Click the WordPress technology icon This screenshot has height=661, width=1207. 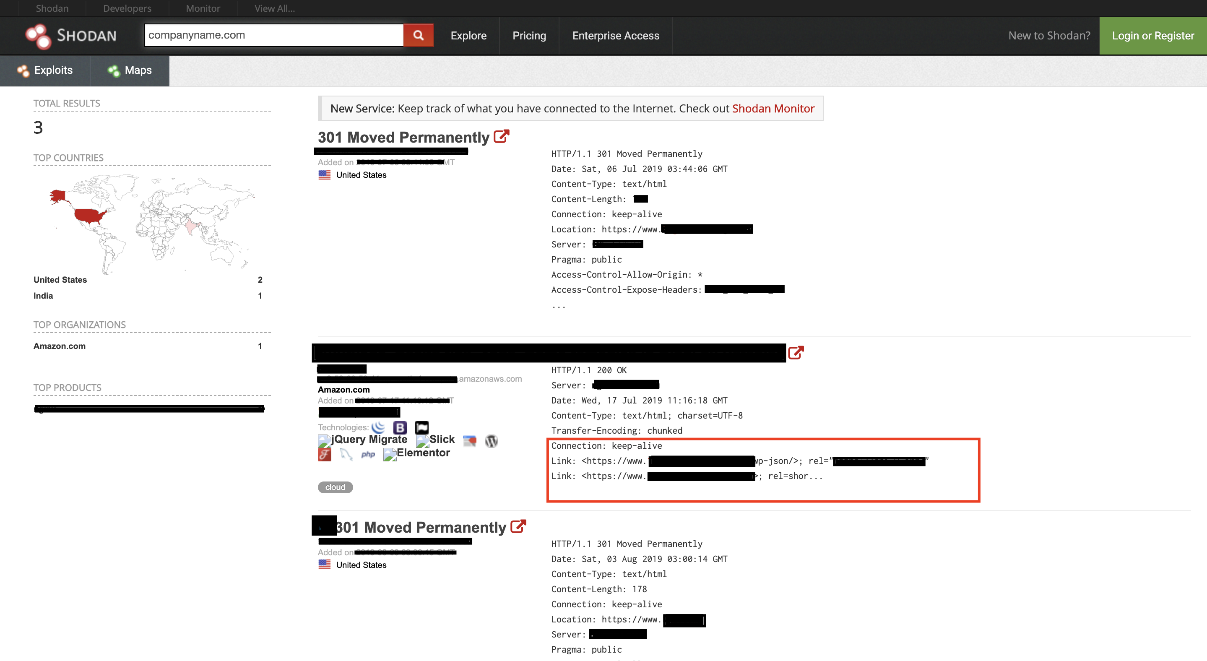coord(491,441)
